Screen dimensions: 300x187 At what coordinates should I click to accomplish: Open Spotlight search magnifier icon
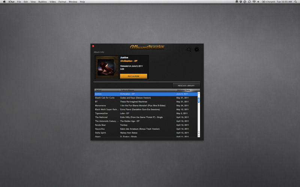click(x=295, y=2)
